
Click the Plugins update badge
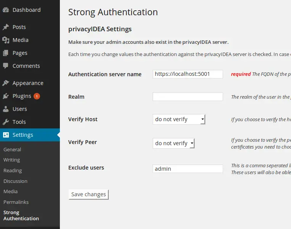37,96
